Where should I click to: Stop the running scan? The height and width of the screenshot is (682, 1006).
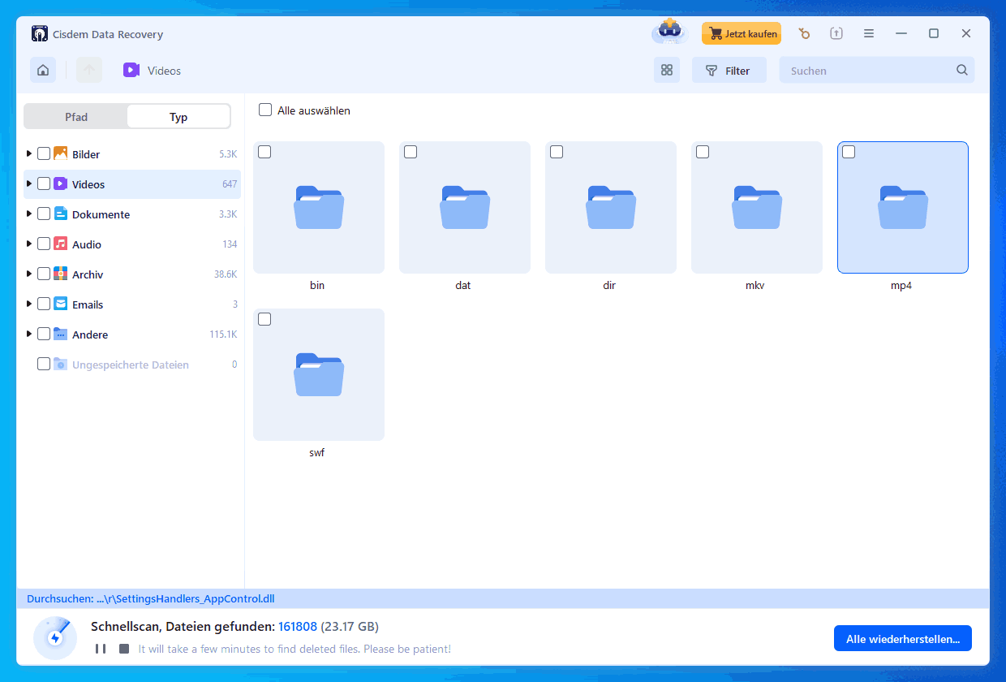click(124, 649)
